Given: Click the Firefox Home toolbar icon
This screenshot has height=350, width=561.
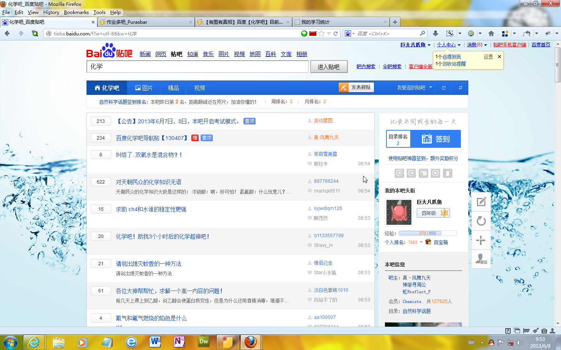Looking at the screenshot, I should click(491, 34).
